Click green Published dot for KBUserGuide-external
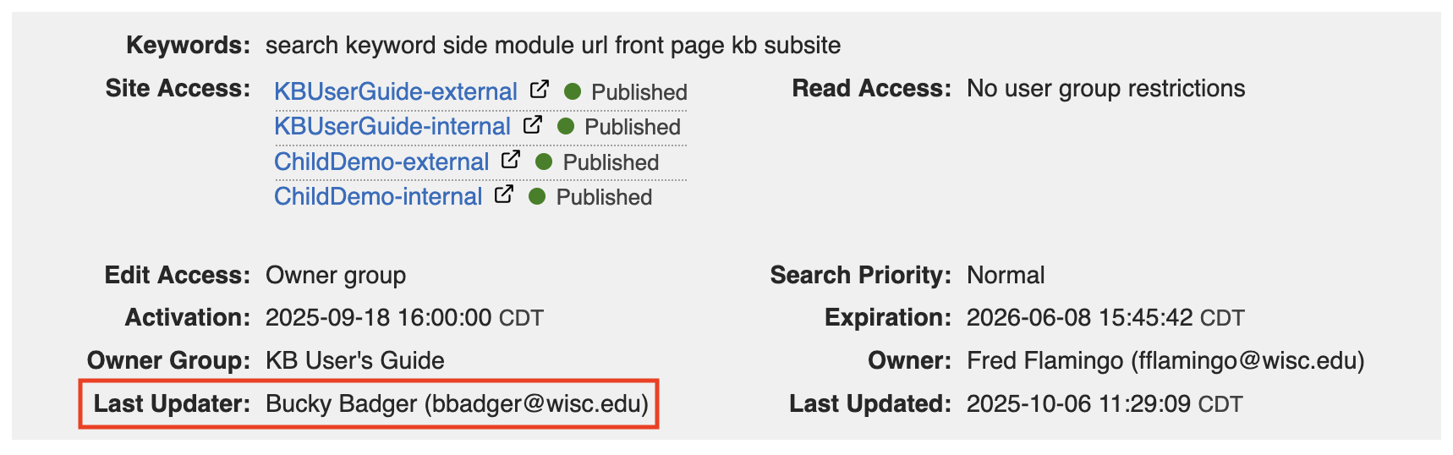 (573, 91)
